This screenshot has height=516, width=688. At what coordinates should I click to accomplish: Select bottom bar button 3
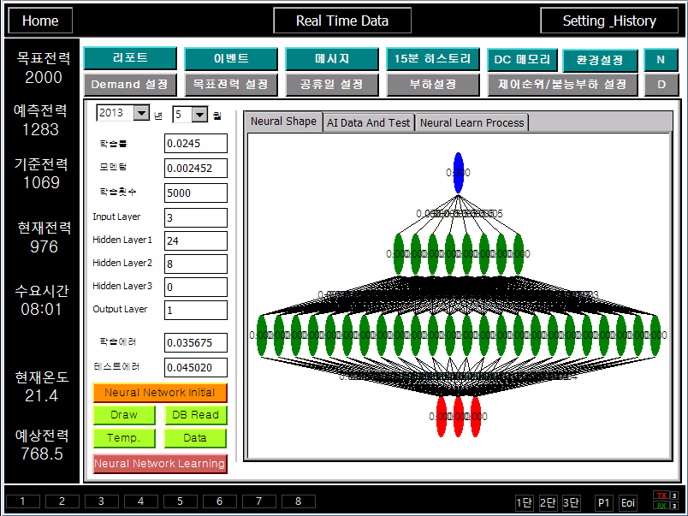(101, 501)
